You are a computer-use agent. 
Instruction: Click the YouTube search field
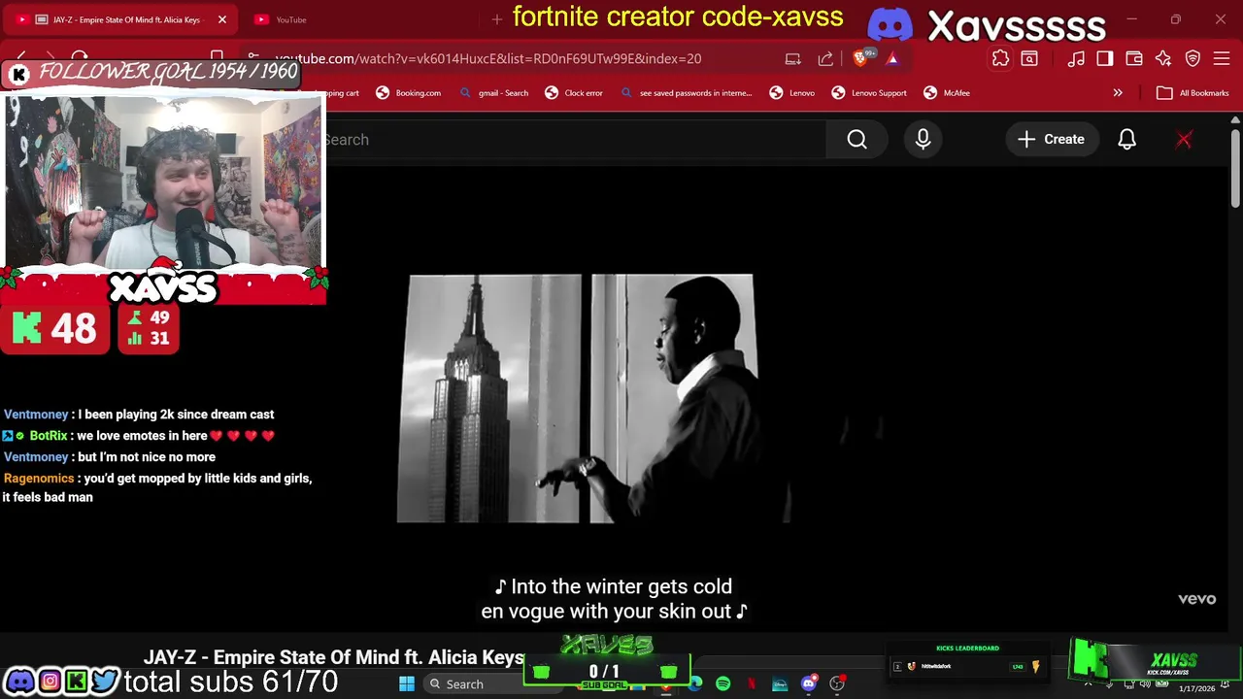[x=573, y=140]
